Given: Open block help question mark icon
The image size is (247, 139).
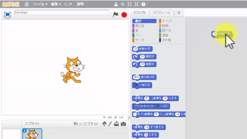Looking at the screenshot, I should coord(143,4).
